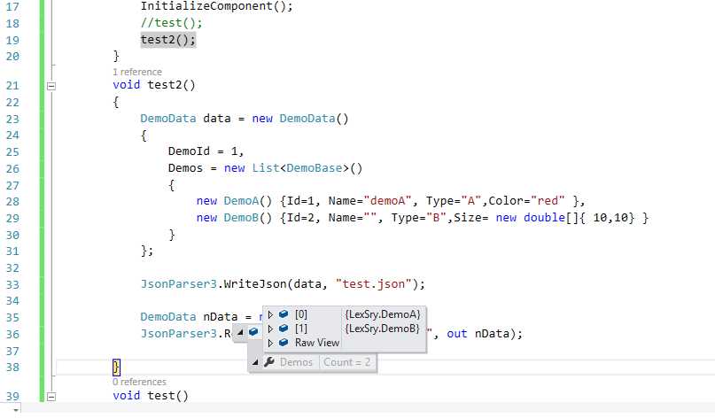The width and height of the screenshot is (715, 418).
Task: Click the [1] index label
Action: [x=301, y=329]
